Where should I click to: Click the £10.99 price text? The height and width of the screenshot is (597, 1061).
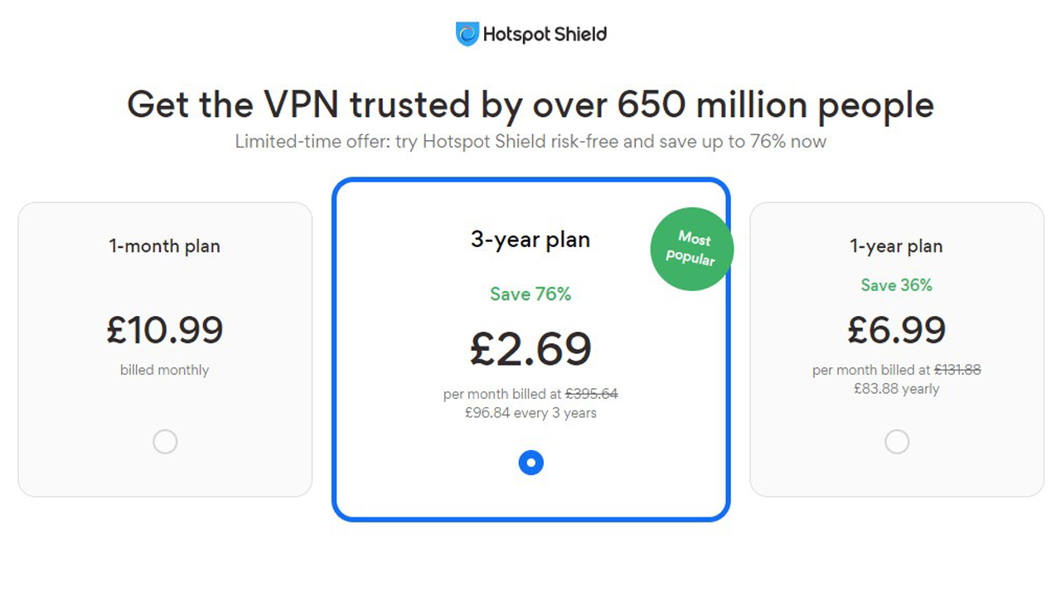(165, 330)
